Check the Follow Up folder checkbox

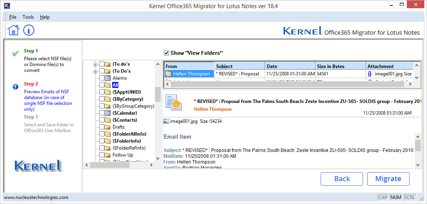[102, 155]
